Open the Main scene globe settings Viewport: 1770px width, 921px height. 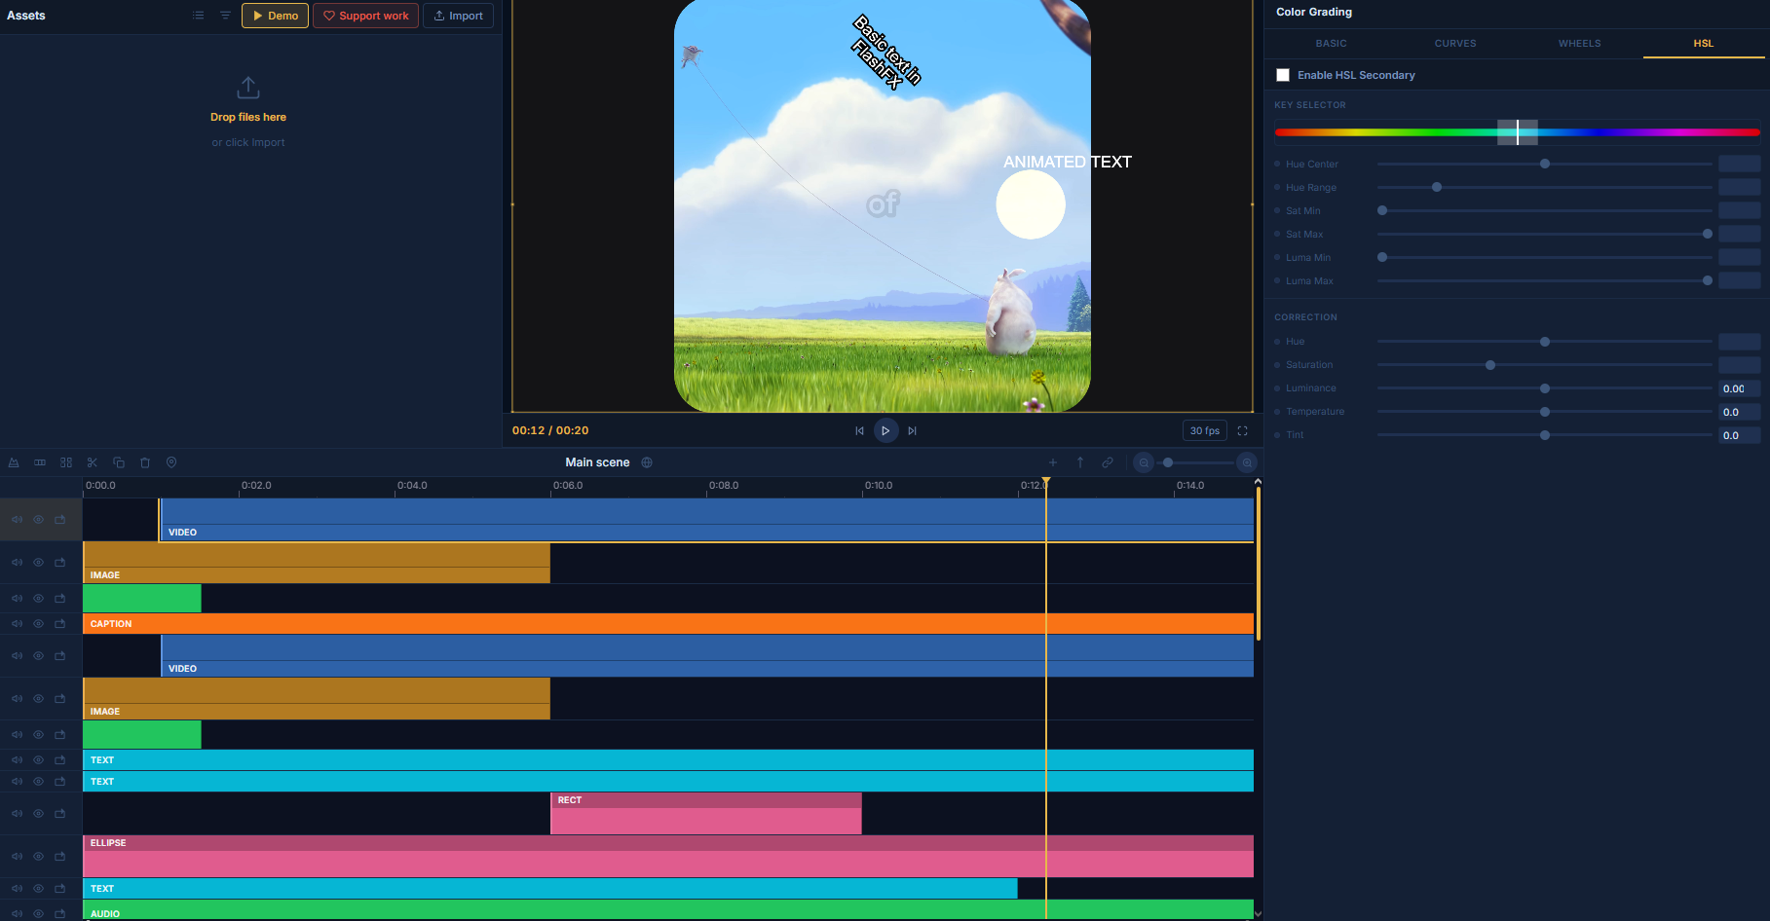coord(647,461)
